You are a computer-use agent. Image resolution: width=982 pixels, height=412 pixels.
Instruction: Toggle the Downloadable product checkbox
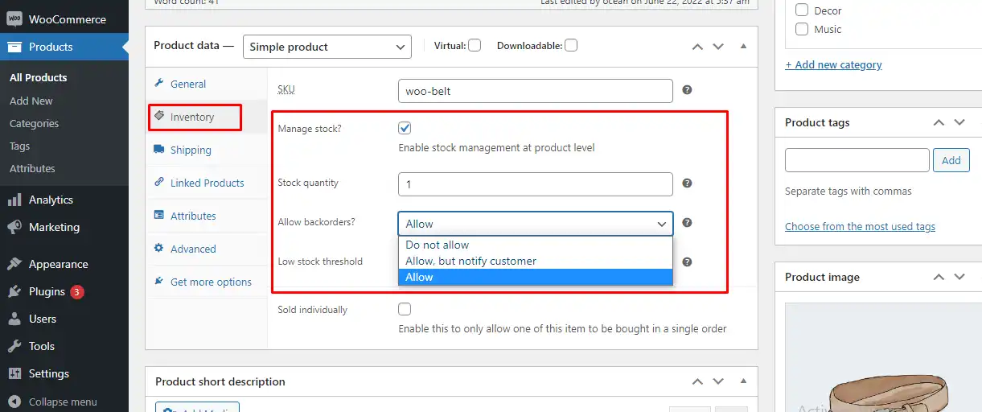570,45
